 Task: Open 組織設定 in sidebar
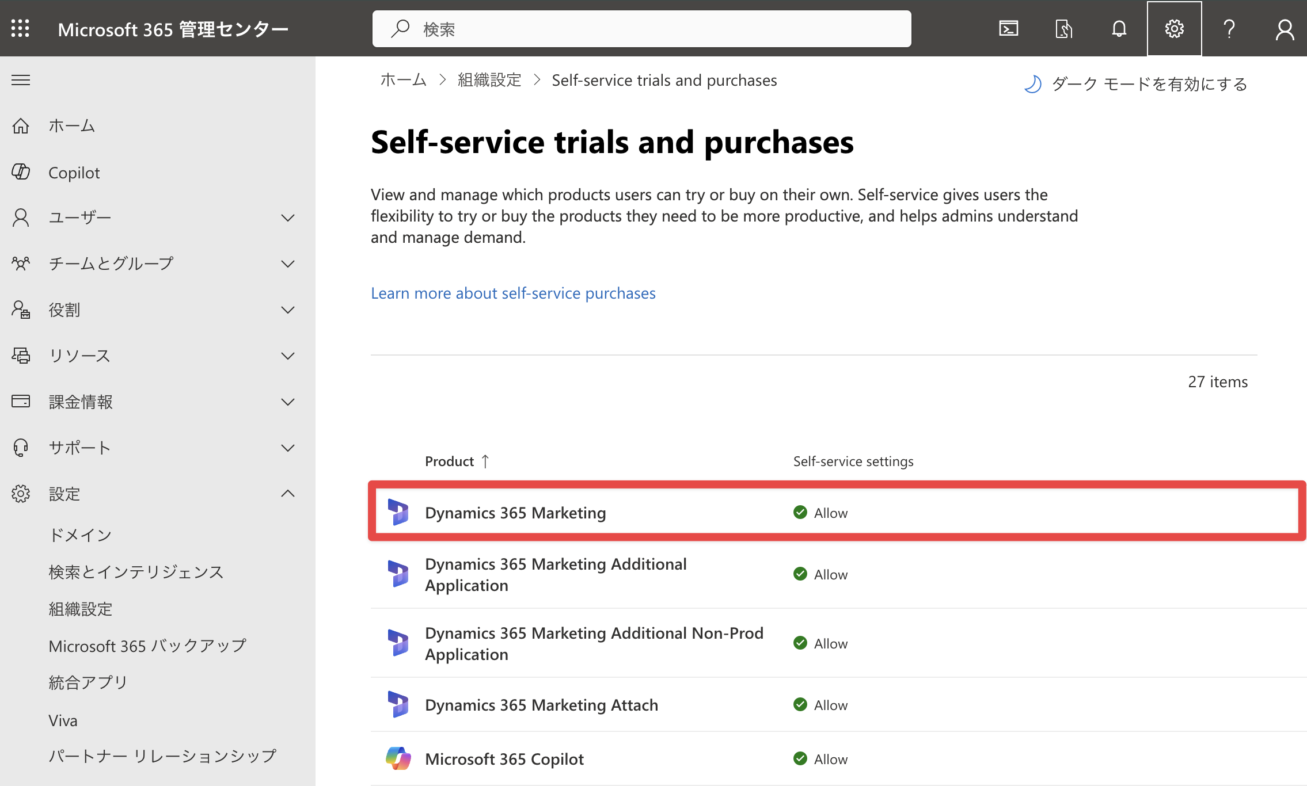(x=81, y=609)
